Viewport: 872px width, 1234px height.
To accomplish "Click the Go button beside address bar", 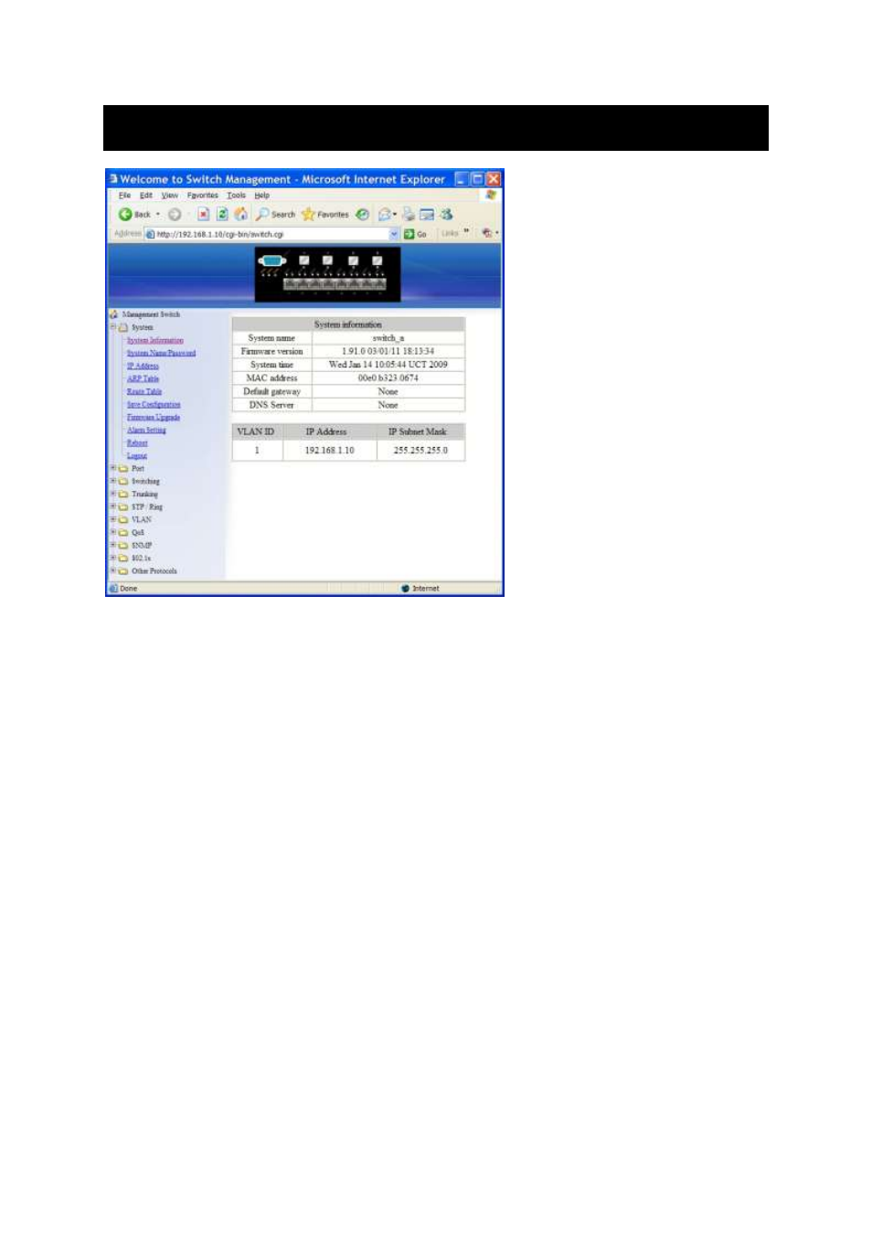I will click(416, 234).
